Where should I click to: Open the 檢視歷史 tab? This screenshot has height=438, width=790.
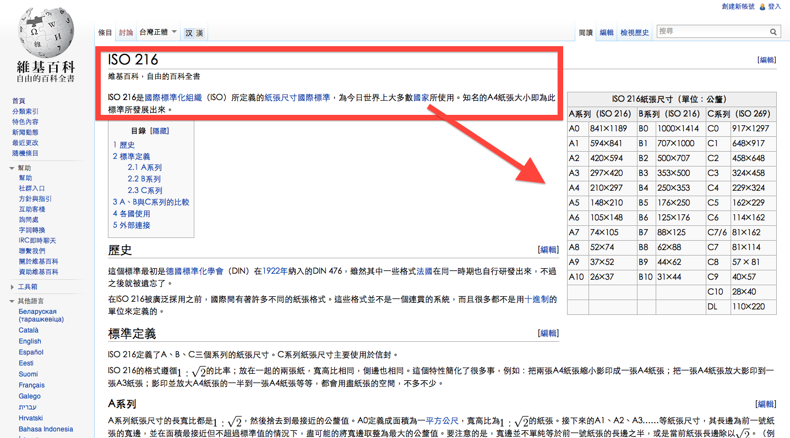pos(635,32)
